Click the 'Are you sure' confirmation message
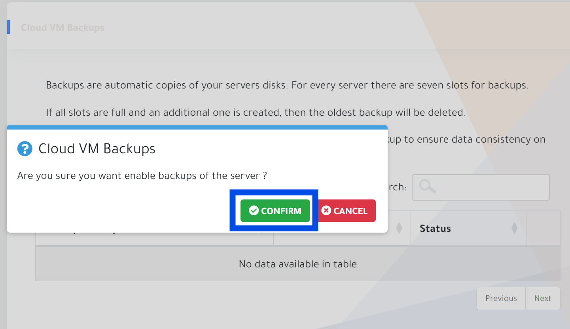The image size is (570, 329). 142,175
